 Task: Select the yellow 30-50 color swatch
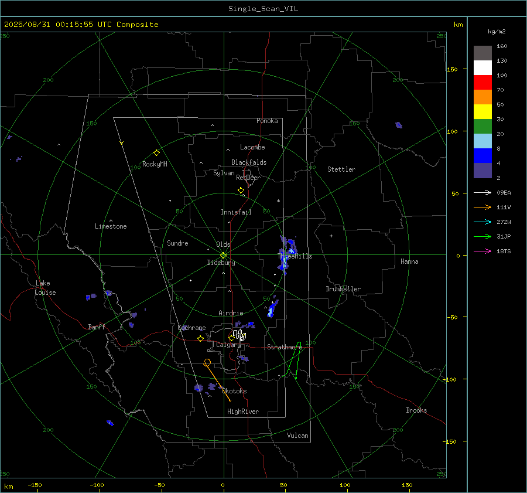482,112
